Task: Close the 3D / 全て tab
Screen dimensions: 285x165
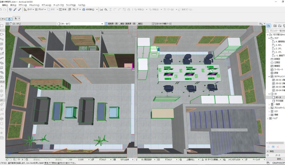Action: coord(102,23)
